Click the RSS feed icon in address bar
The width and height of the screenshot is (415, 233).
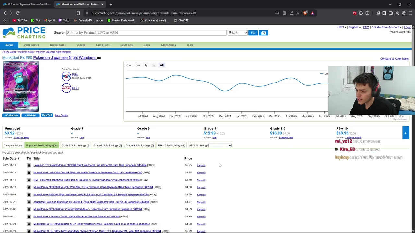[297, 13]
